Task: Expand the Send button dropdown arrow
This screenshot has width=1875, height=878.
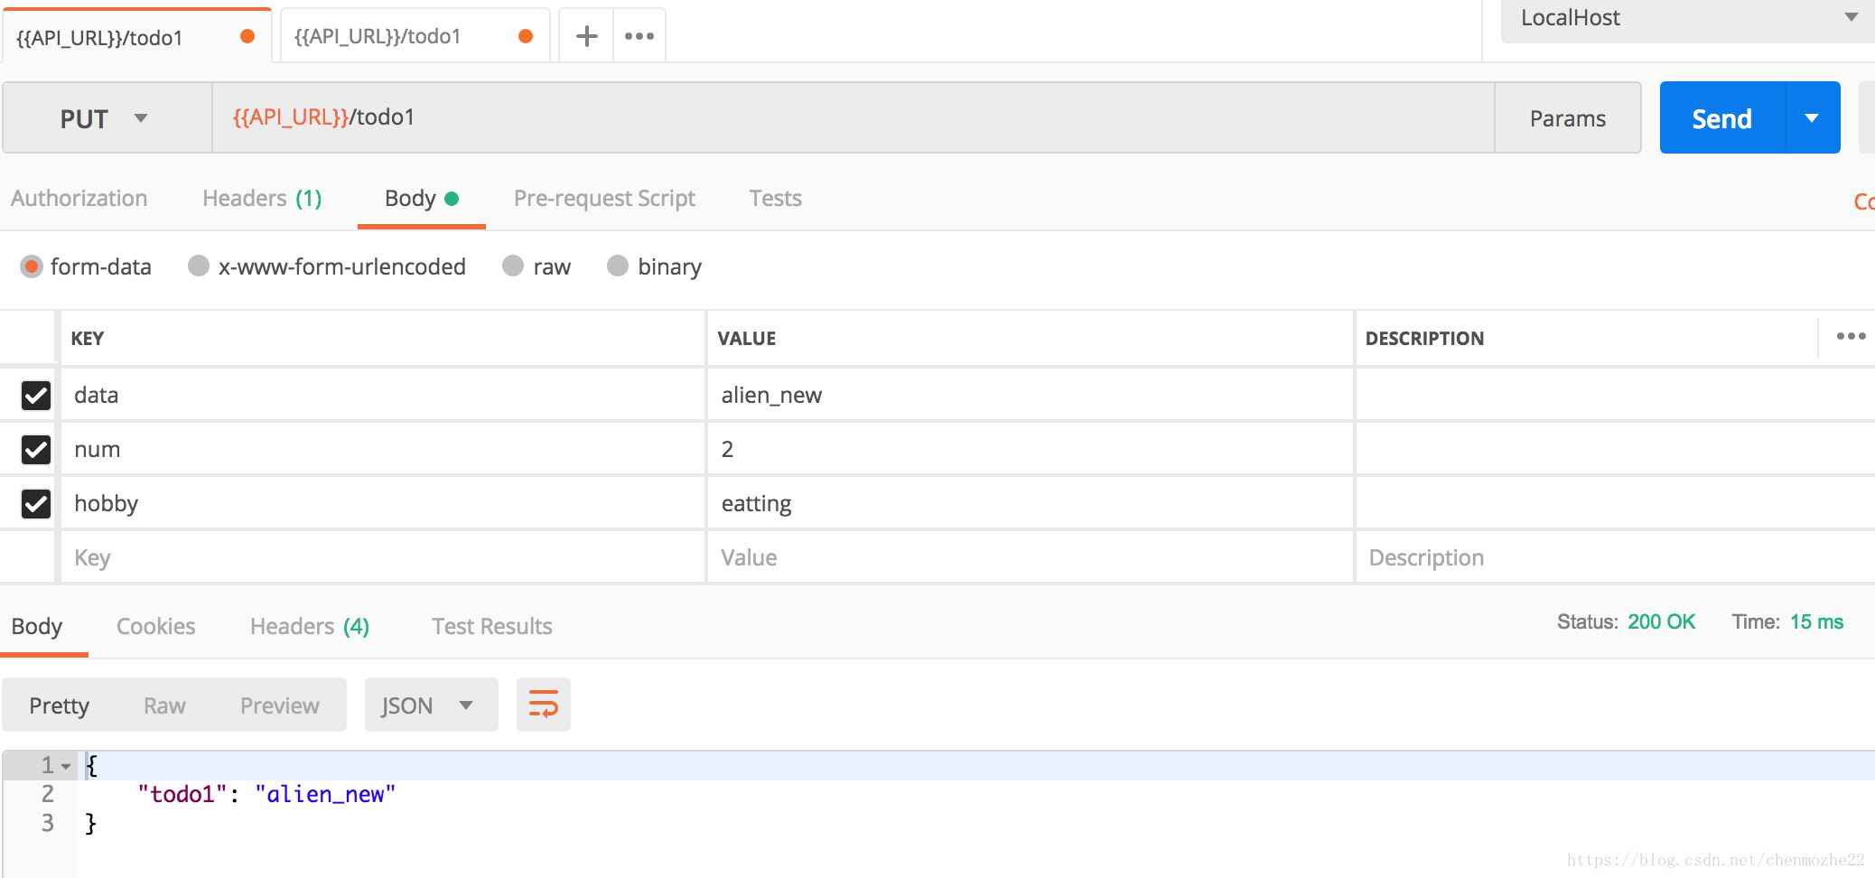Action: 1811,118
